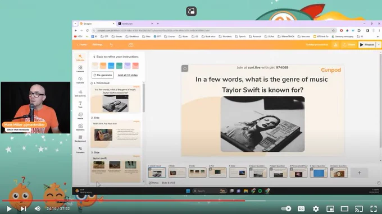The width and height of the screenshot is (382, 214).
Task: Choose the red color theme swatch
Action: [135, 66]
